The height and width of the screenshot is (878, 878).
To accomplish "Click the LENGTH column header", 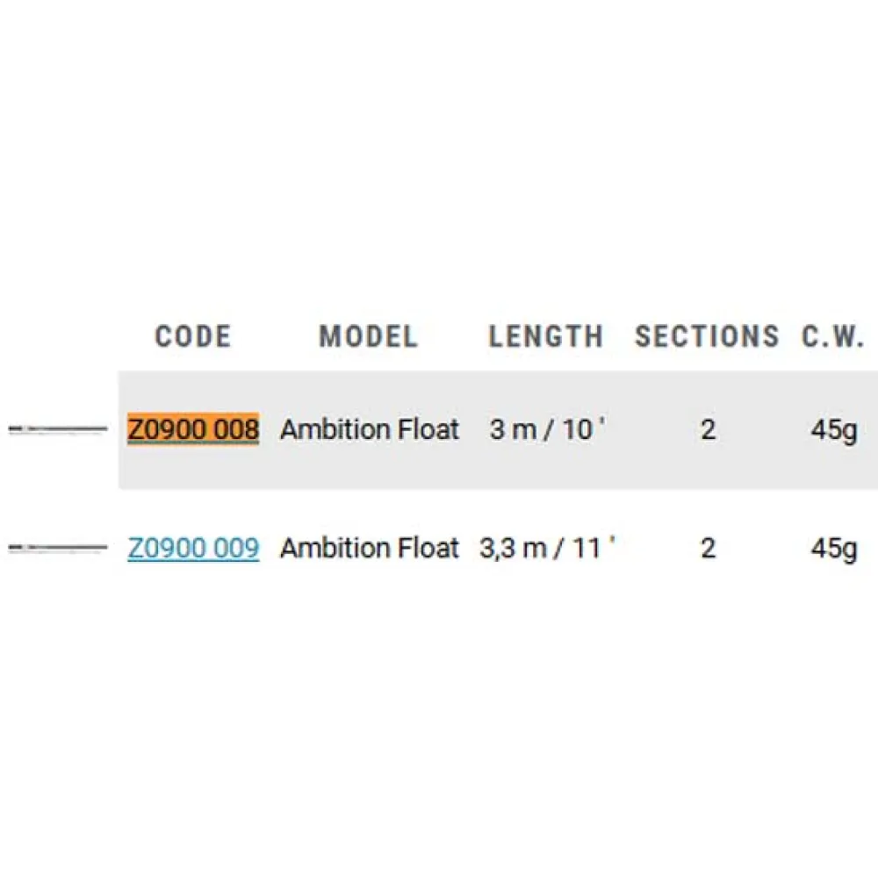I will [546, 336].
